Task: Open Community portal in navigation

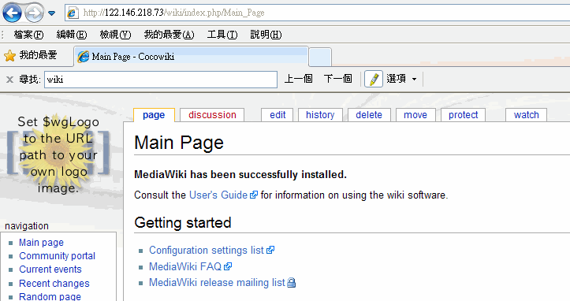Action: (57, 256)
